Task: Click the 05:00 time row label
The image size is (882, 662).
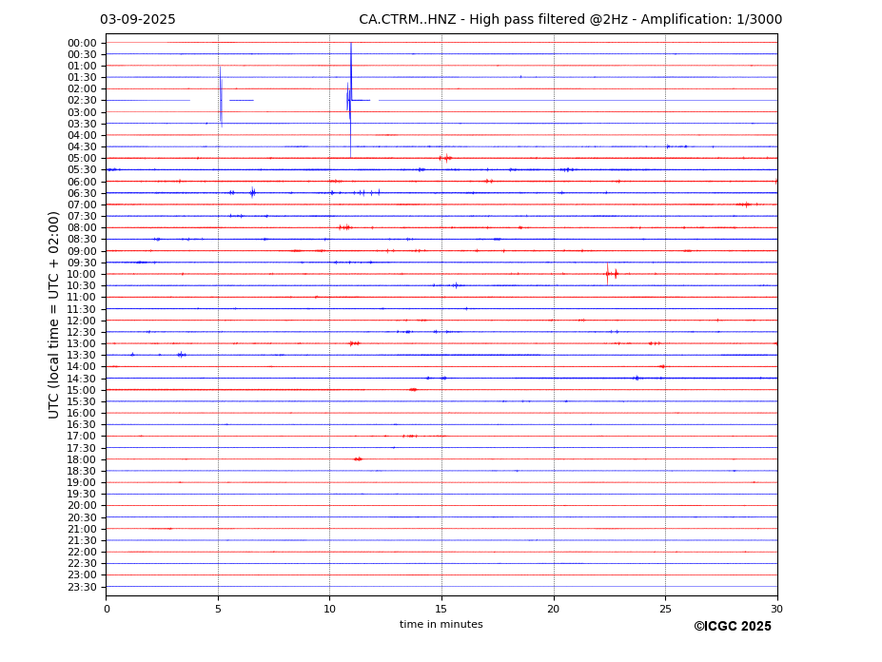Action: tap(82, 159)
